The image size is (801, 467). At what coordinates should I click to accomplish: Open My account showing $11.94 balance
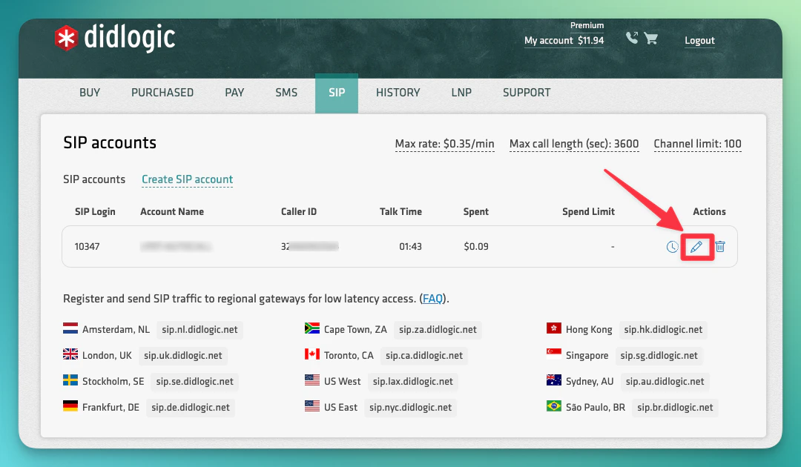pos(564,41)
